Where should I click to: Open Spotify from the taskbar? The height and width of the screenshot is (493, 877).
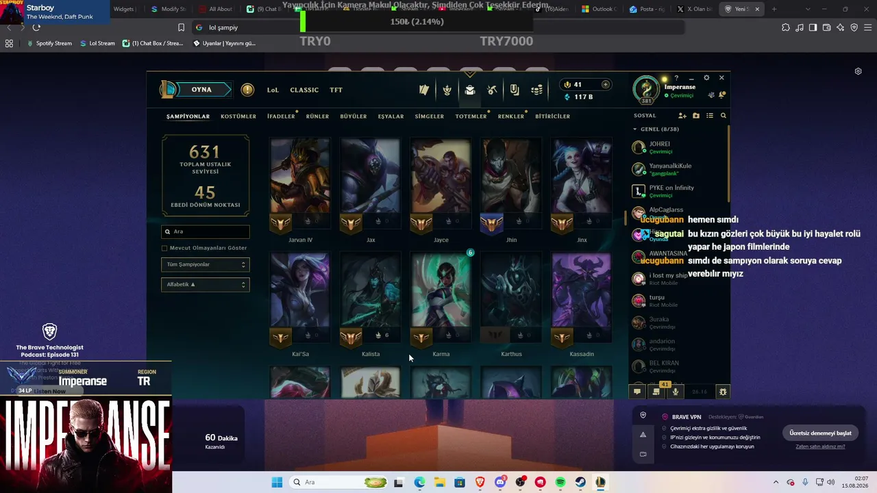pos(560,482)
